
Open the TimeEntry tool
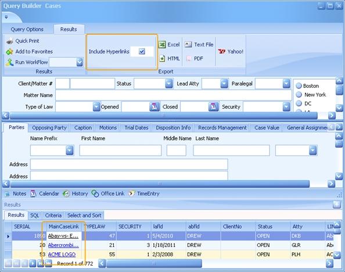pyautogui.click(x=144, y=194)
